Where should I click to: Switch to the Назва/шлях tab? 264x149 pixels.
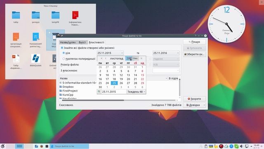coord(68,42)
